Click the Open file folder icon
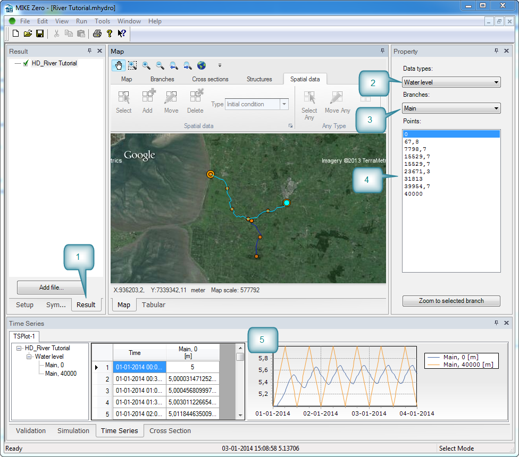 pyautogui.click(x=28, y=33)
